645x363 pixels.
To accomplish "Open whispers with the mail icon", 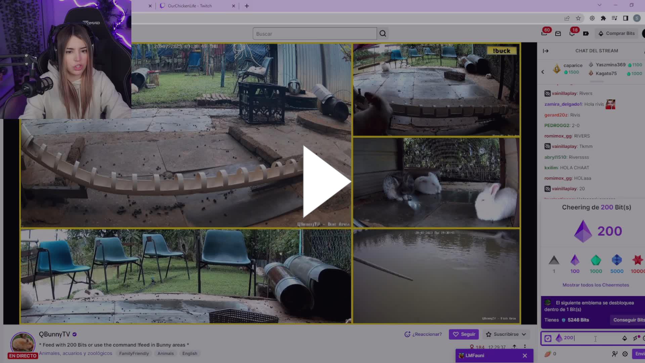I will (558, 33).
